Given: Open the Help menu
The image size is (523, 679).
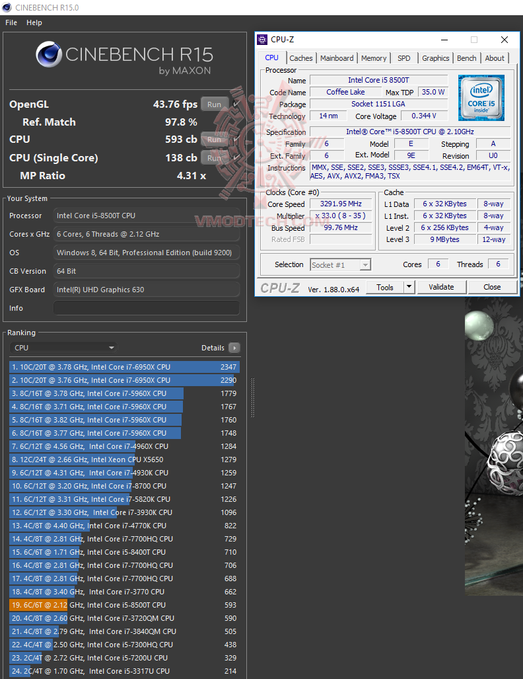Looking at the screenshot, I should [x=34, y=22].
